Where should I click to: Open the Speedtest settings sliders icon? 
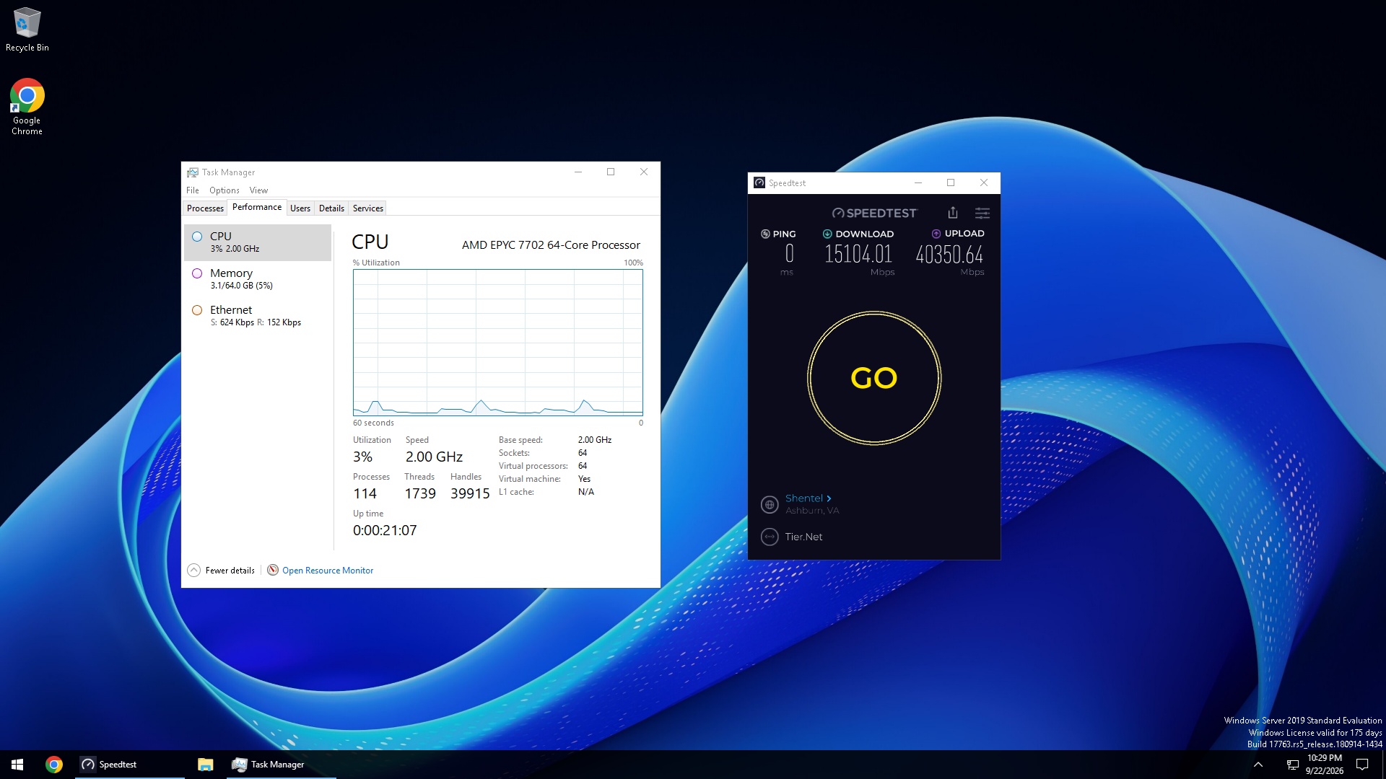982,213
